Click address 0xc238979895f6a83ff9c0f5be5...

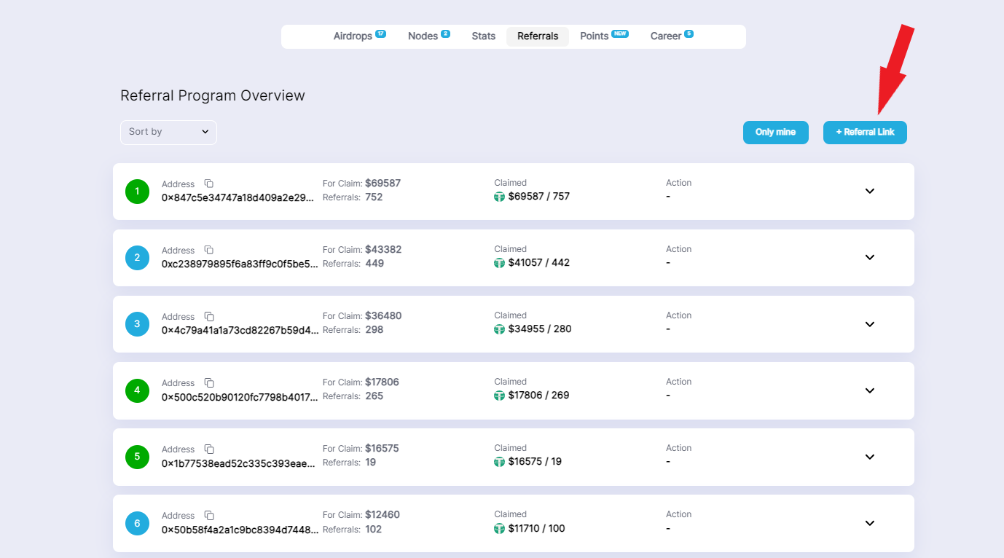pyautogui.click(x=240, y=264)
